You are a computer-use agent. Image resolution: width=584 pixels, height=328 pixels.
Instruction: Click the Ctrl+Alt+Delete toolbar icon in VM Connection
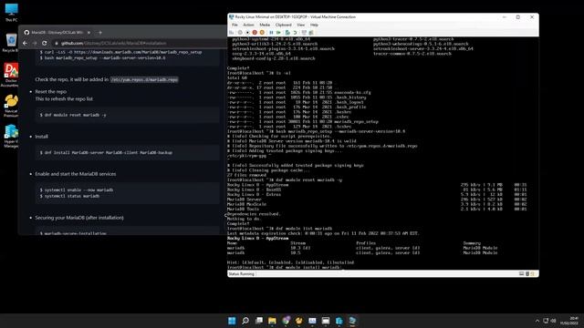(232, 33)
